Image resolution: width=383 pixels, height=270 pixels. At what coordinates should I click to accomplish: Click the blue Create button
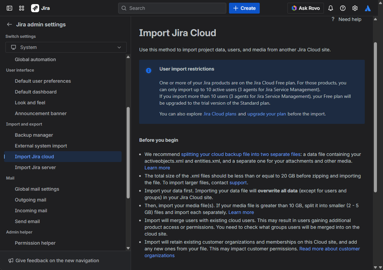[244, 8]
